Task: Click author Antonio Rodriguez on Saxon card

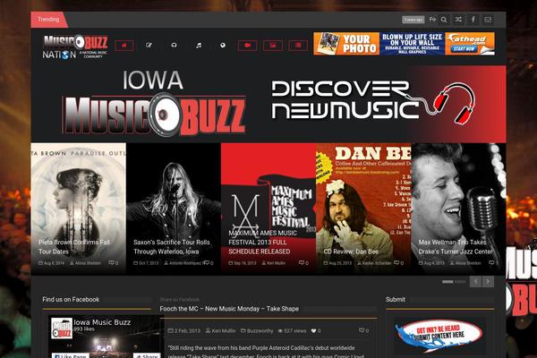Action: click(185, 263)
